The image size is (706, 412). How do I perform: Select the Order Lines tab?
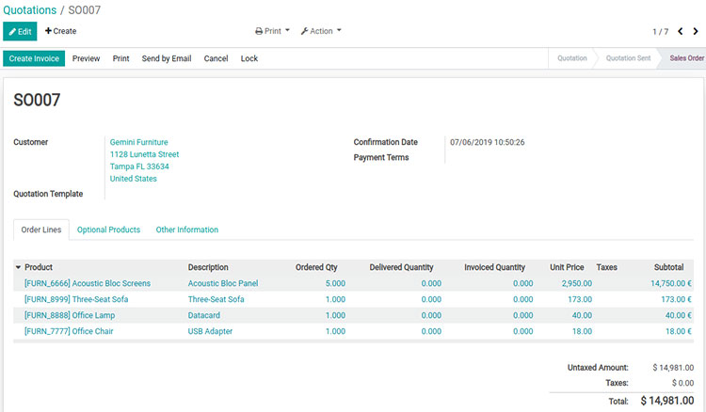[x=41, y=230]
